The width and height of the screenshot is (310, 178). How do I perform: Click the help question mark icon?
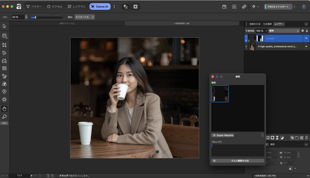pyautogui.click(x=304, y=7)
